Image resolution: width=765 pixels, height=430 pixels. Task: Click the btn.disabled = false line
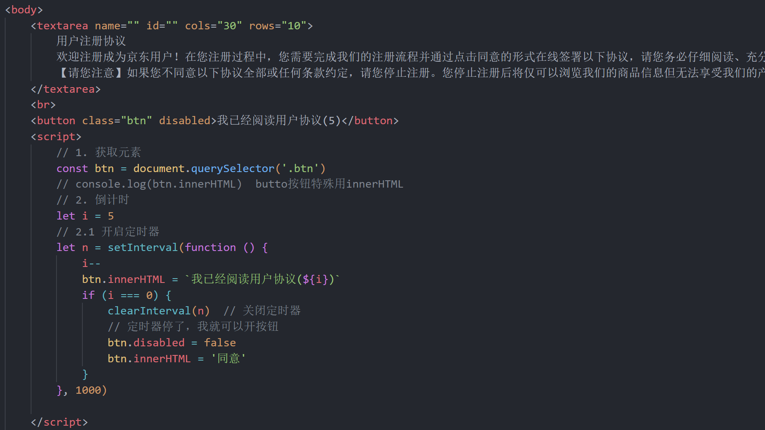172,343
